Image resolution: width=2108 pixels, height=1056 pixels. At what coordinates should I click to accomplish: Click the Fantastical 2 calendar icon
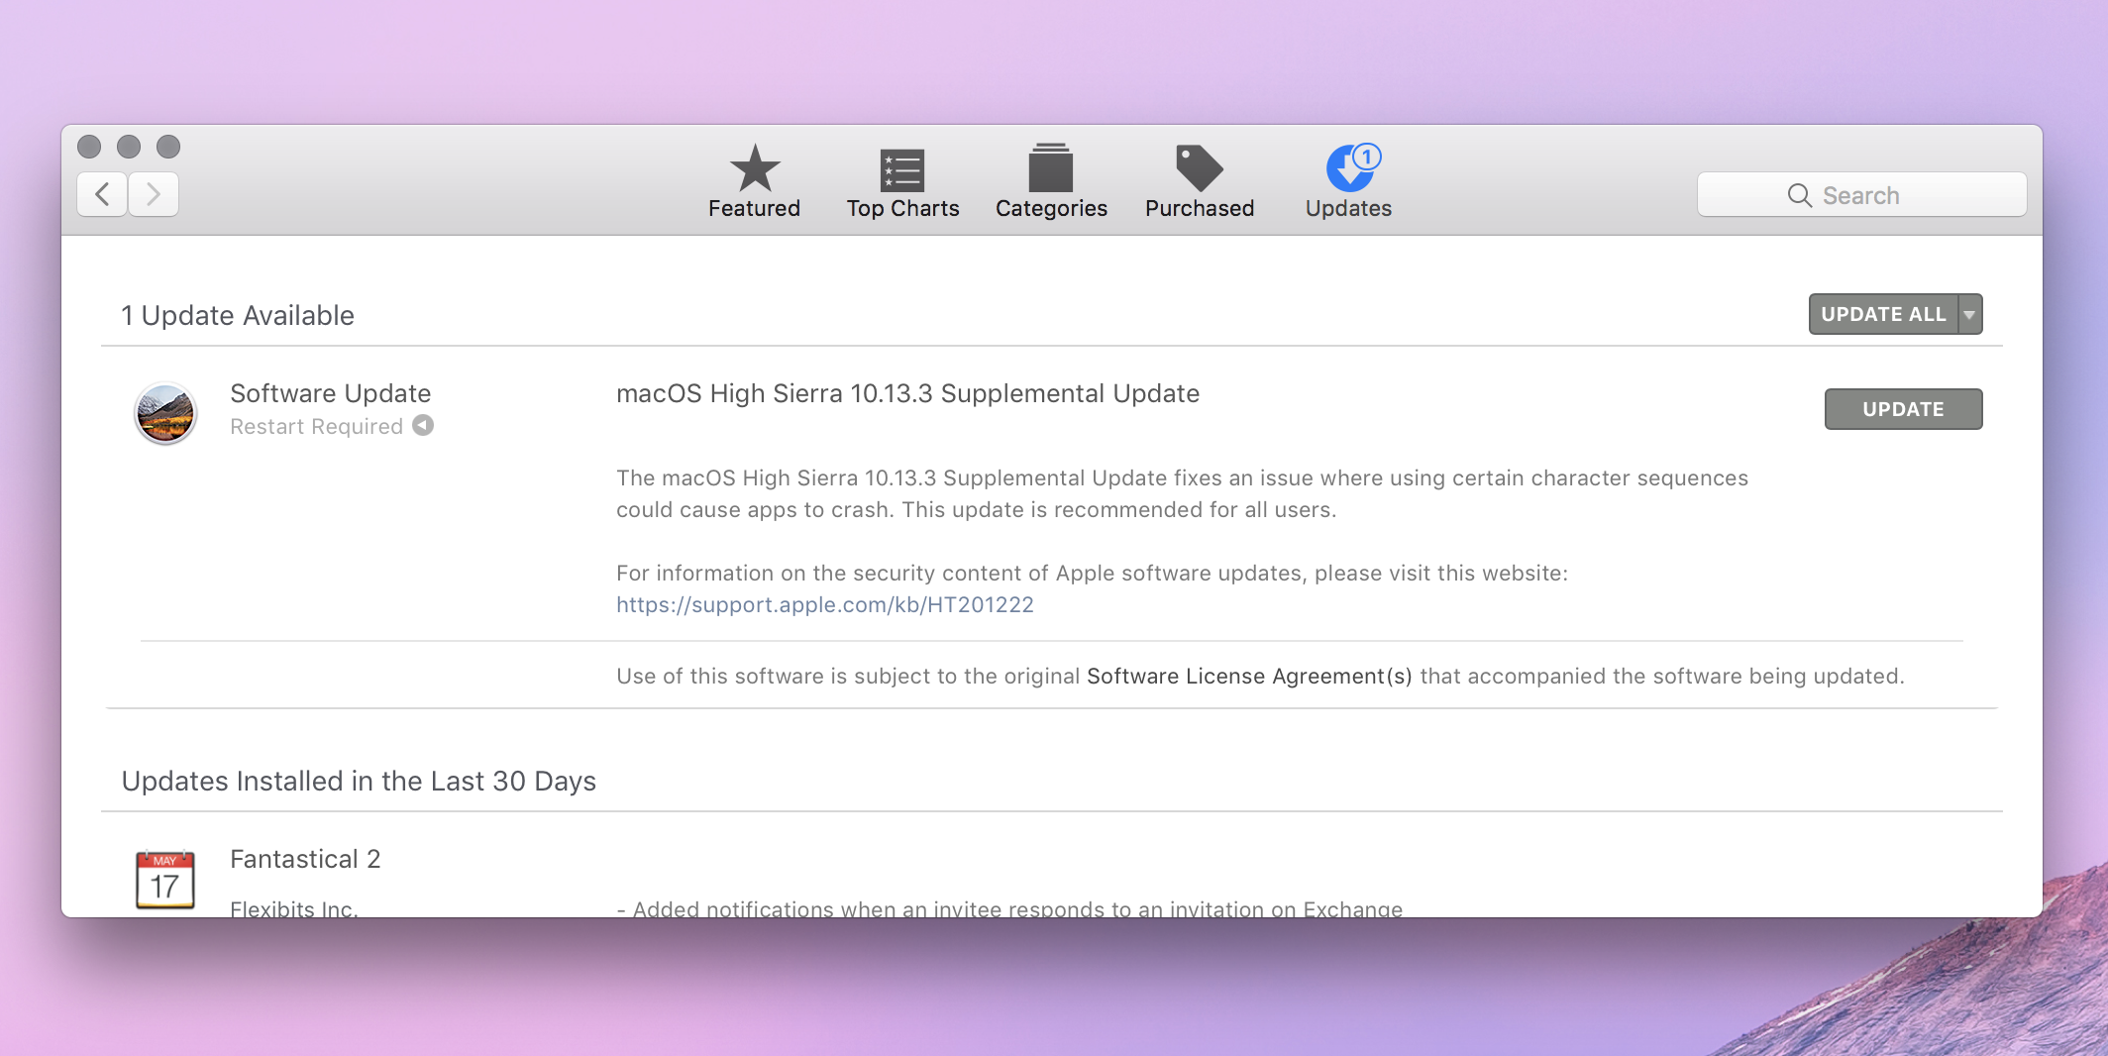click(x=165, y=880)
